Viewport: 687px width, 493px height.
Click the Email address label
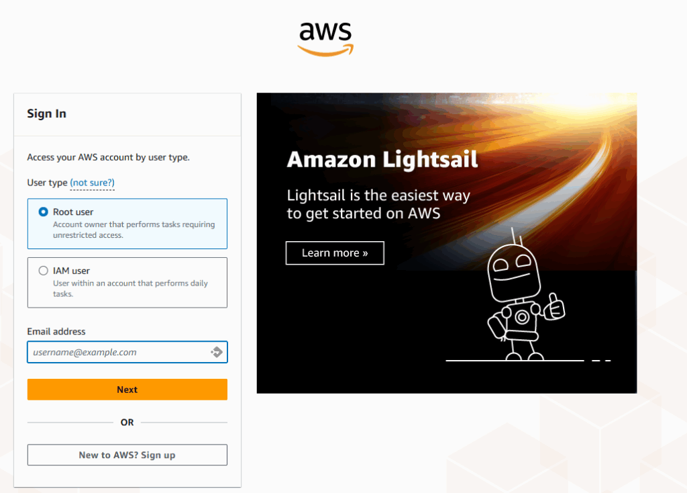(56, 332)
